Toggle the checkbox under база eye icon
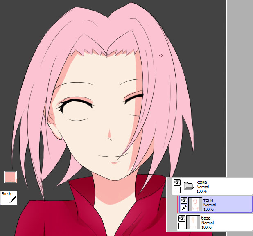Viewport: 253px width, 236px height. [182, 226]
